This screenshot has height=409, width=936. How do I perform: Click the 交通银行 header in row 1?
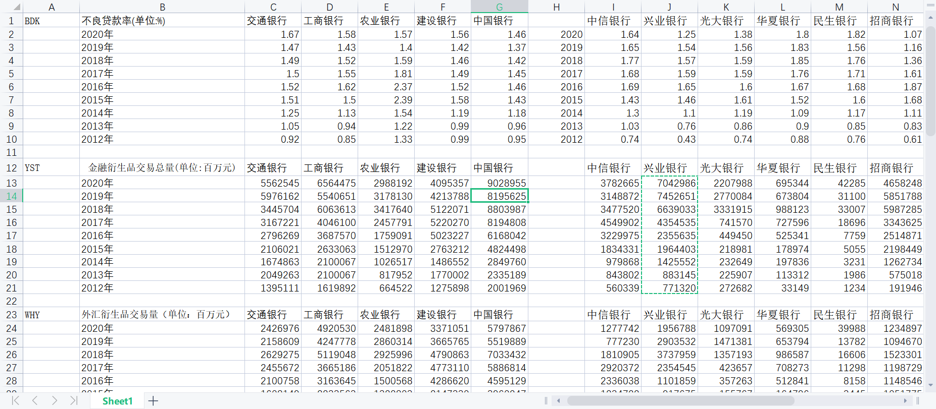tap(273, 21)
